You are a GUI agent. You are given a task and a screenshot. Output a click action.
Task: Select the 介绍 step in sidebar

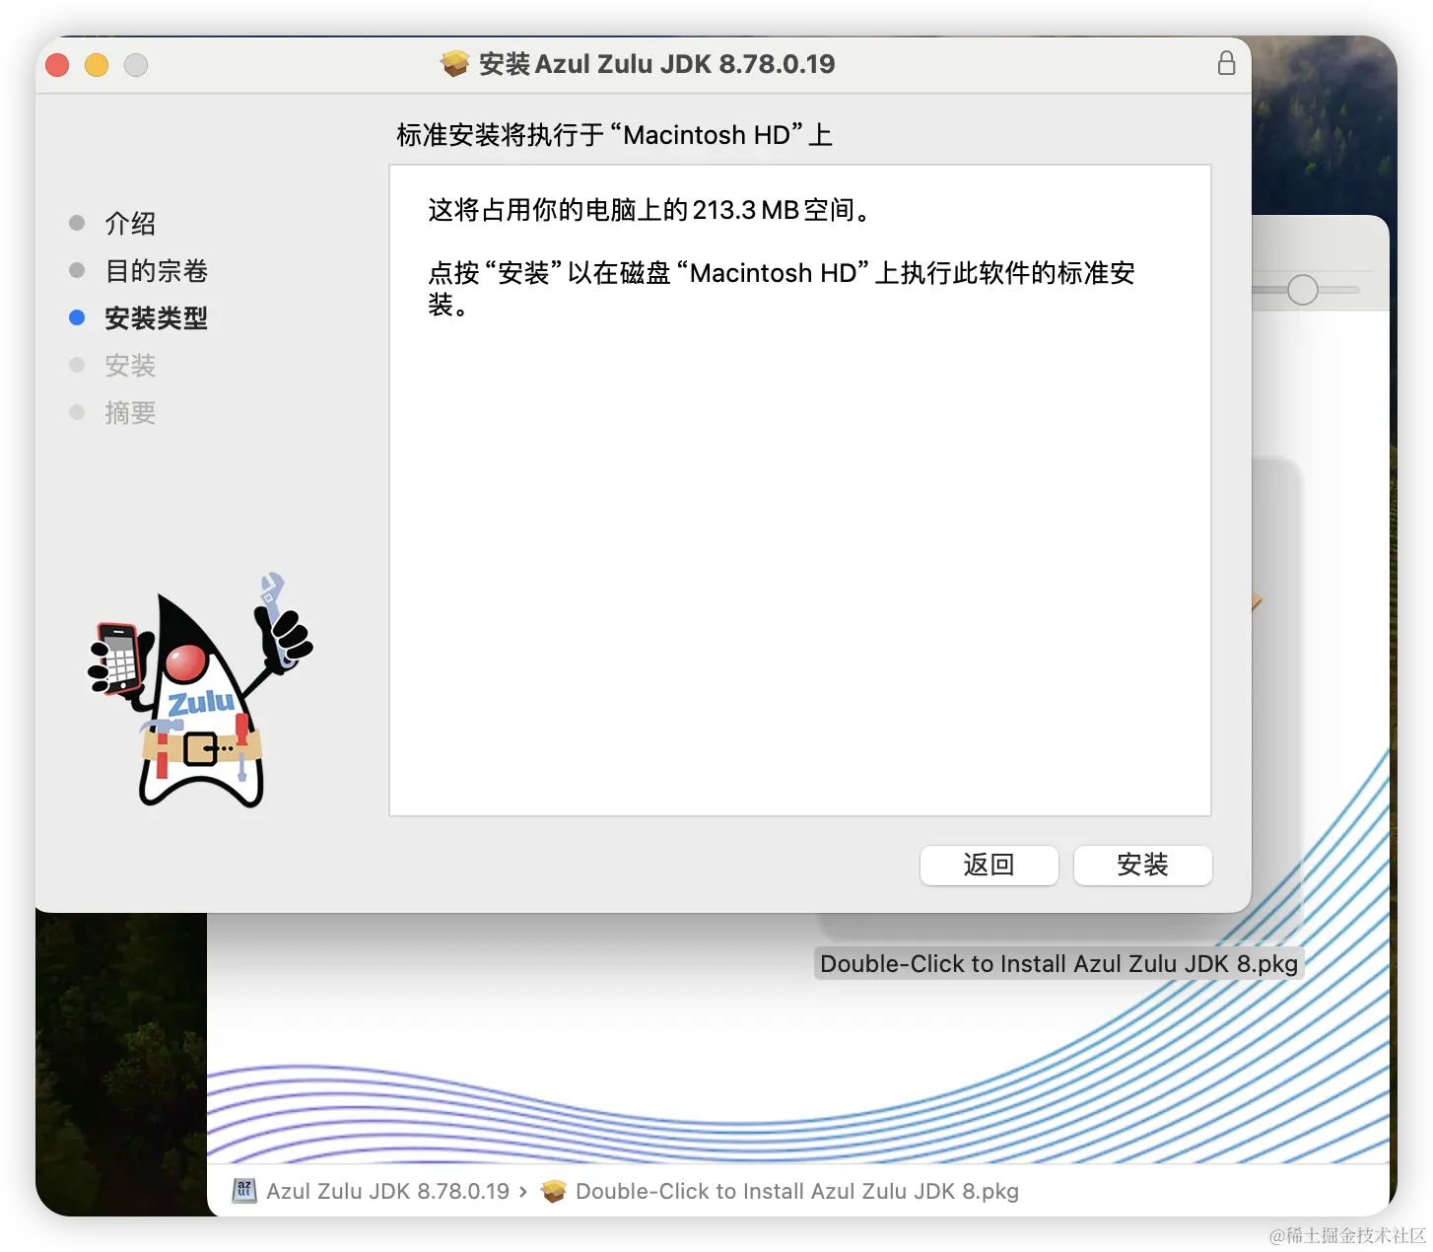point(130,223)
